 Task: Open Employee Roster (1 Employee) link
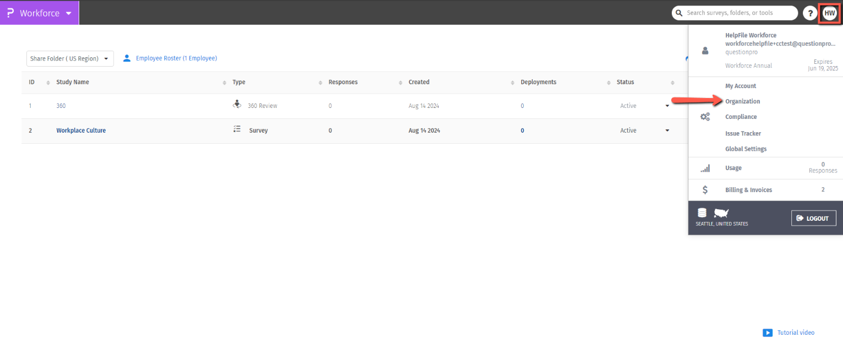point(177,58)
